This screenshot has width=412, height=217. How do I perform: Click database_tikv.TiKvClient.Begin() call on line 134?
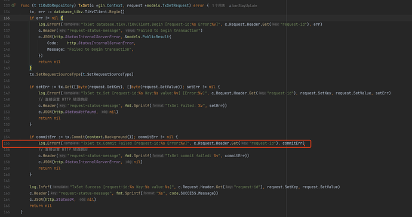[89, 11]
